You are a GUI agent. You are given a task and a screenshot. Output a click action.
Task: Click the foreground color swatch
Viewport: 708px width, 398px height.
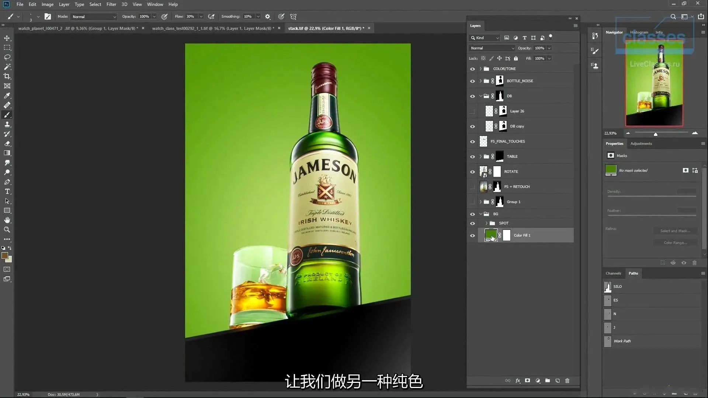tap(5, 256)
